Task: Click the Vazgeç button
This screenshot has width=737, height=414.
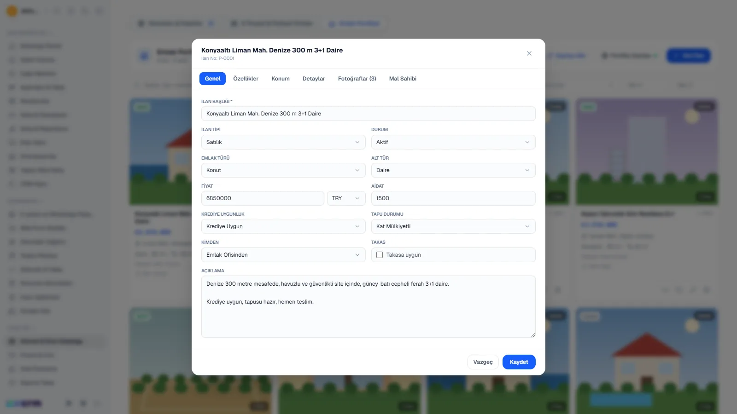Action: 483,362
